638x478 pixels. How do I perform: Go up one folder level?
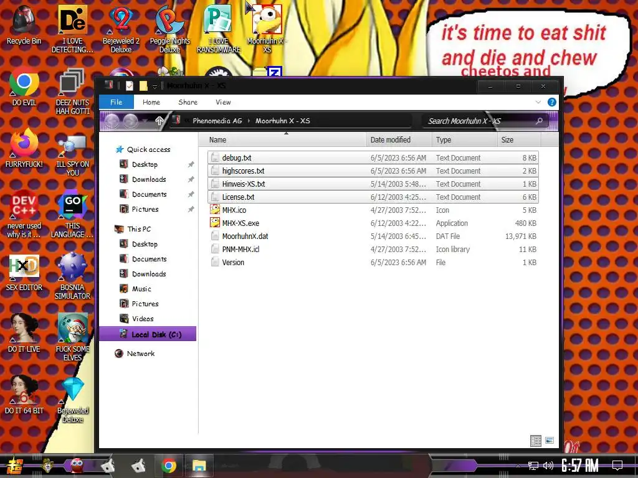click(159, 121)
